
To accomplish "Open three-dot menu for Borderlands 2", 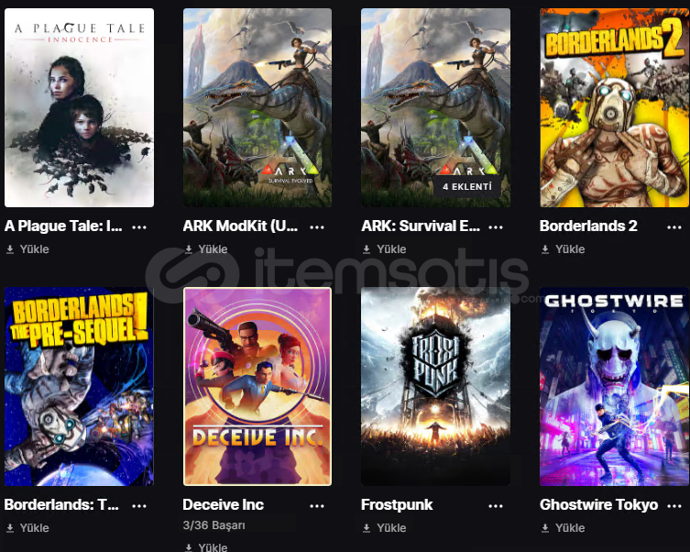I will [x=674, y=227].
